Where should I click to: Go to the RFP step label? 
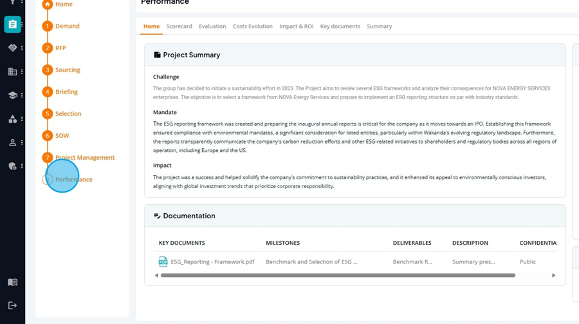60,48
